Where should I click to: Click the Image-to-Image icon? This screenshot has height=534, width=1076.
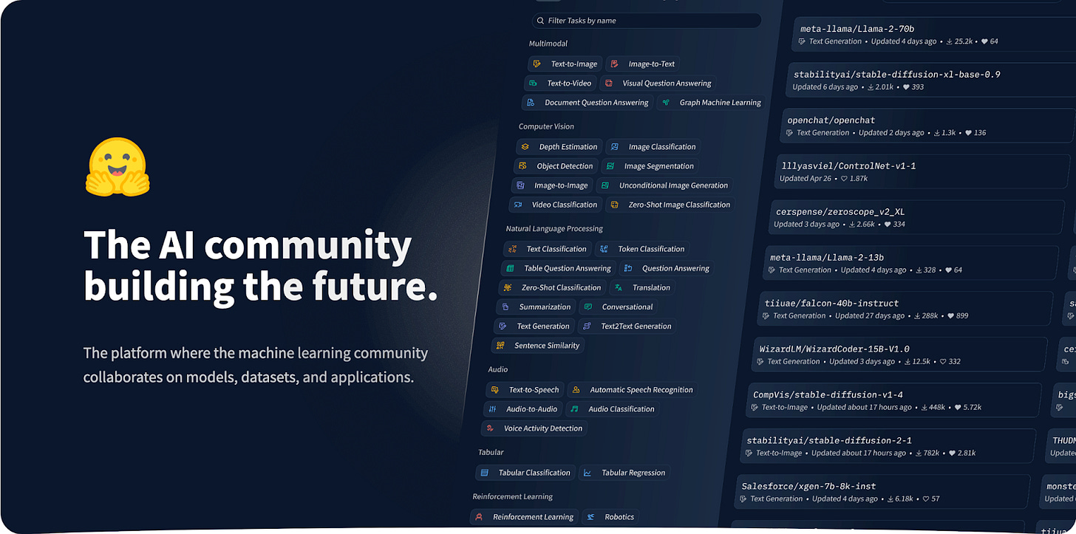coord(520,185)
